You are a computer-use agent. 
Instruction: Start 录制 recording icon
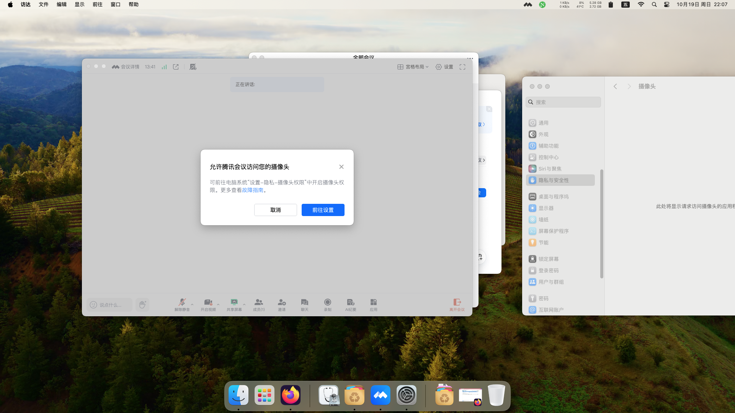point(328,302)
